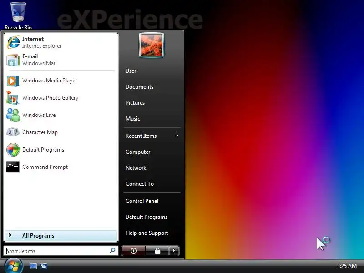Launch Command Prompt from its black icon
364x273 pixels.
click(x=13, y=167)
